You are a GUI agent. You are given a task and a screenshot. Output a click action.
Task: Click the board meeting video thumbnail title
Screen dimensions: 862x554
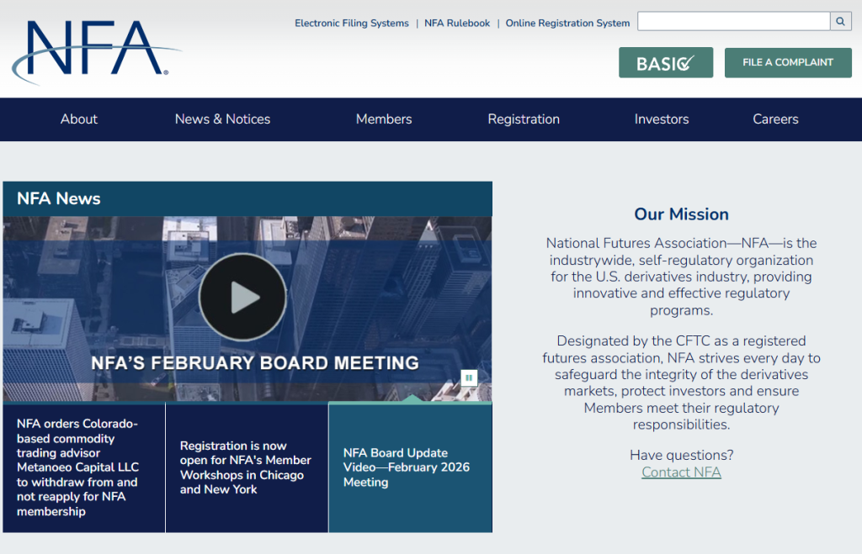(255, 363)
